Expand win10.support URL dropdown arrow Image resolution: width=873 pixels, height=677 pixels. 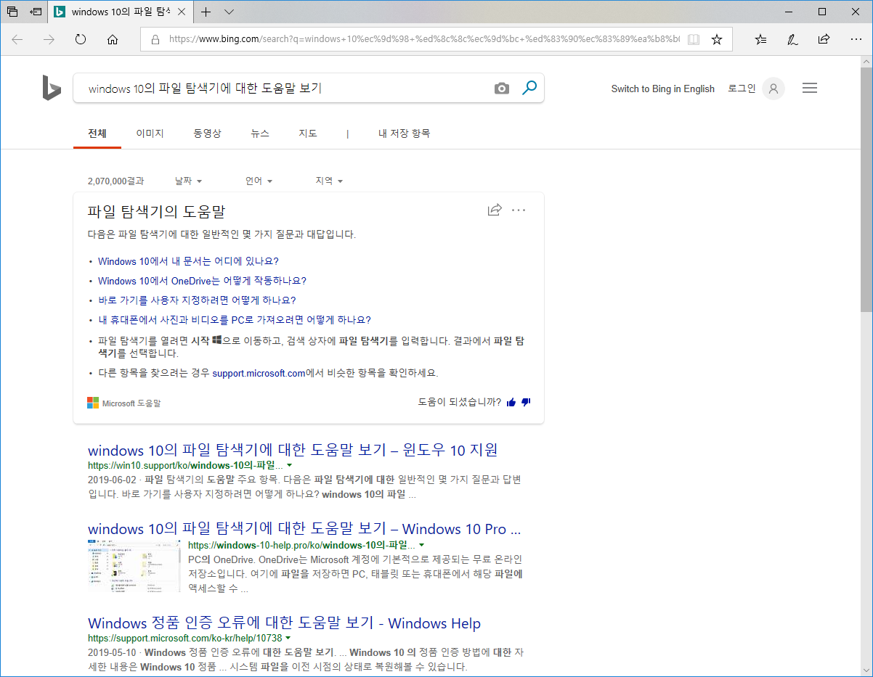point(290,465)
